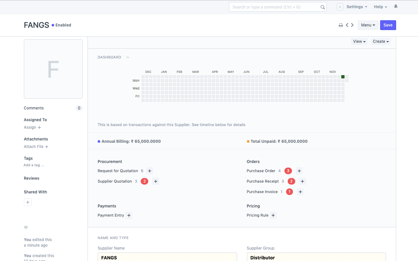Collapse the Dashboard section
The width and height of the screenshot is (418, 261).
point(128,57)
